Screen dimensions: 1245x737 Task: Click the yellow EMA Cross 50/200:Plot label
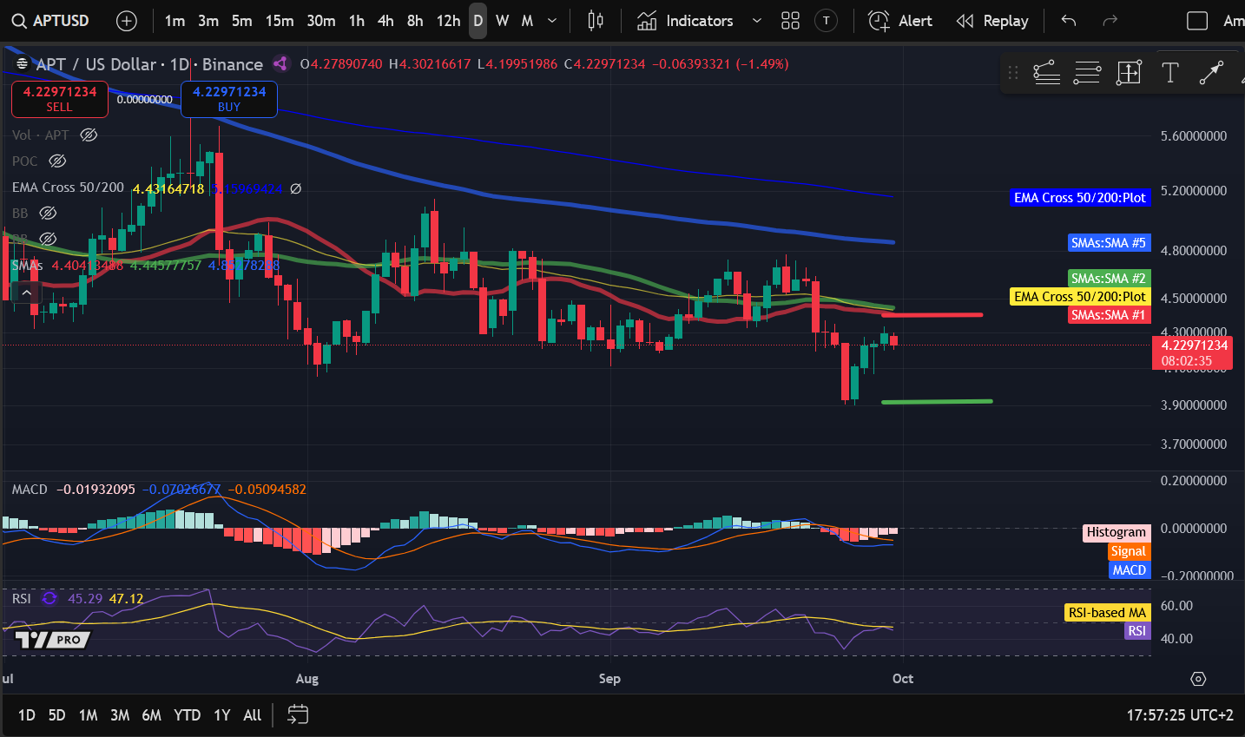point(1080,297)
